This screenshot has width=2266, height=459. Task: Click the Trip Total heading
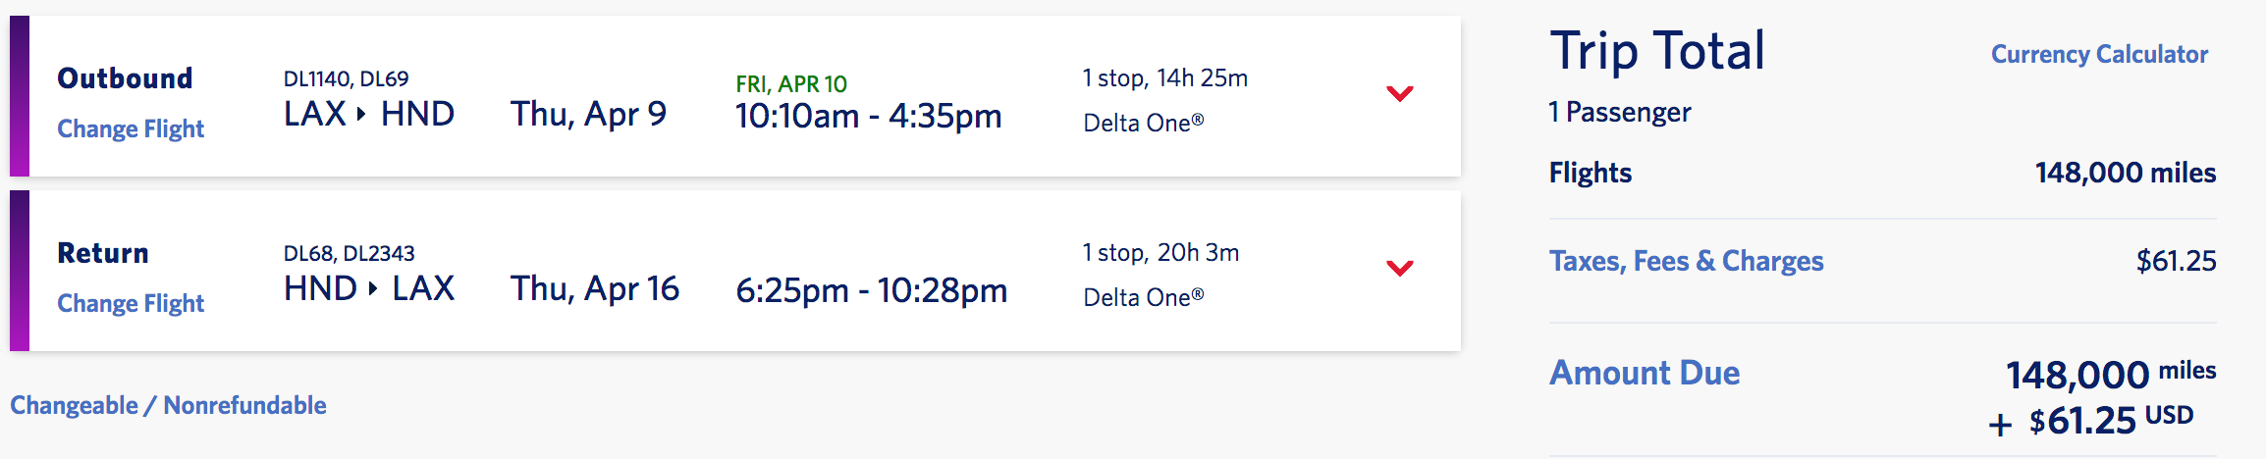click(1656, 51)
